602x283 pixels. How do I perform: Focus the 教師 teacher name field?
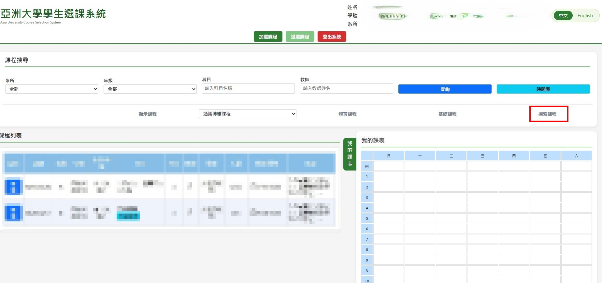tap(346, 88)
